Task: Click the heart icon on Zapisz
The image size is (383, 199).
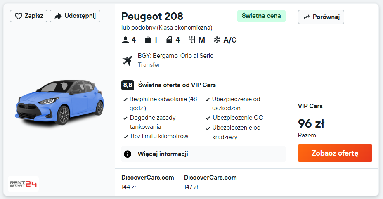Action: [18, 16]
